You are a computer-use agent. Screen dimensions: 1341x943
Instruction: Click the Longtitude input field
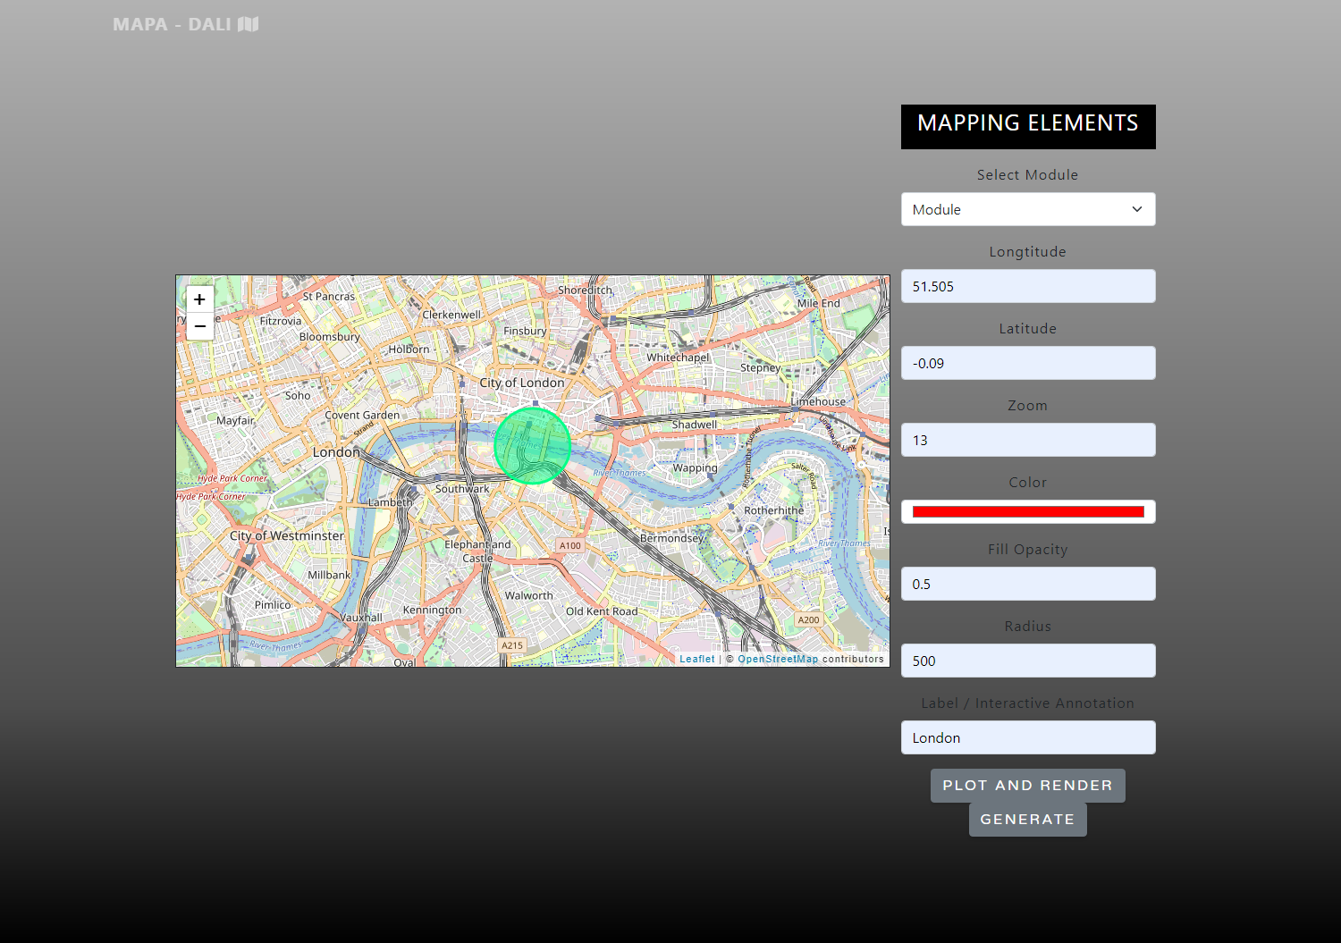click(1027, 286)
